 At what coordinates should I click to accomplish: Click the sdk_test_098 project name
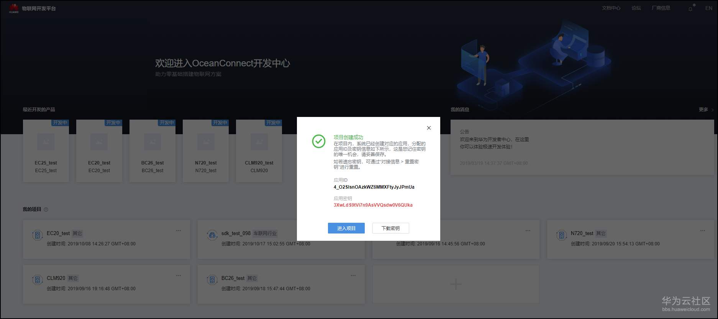236,233
